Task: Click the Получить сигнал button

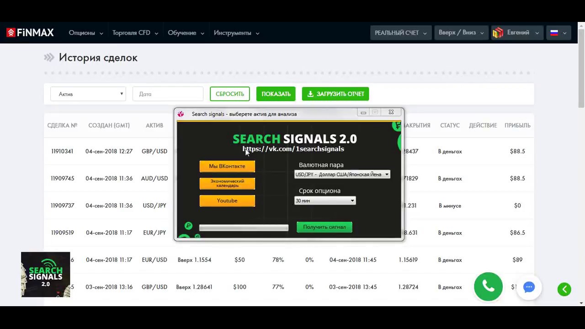Action: point(324,227)
